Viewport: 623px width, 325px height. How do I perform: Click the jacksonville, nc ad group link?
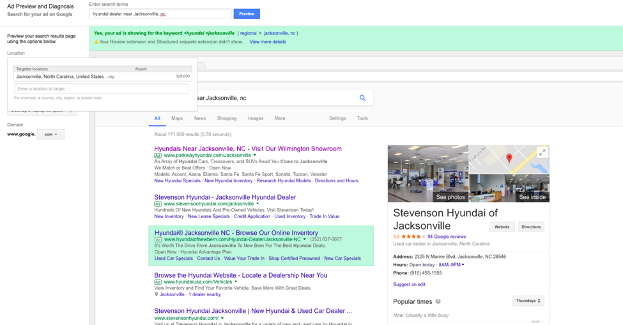279,33
